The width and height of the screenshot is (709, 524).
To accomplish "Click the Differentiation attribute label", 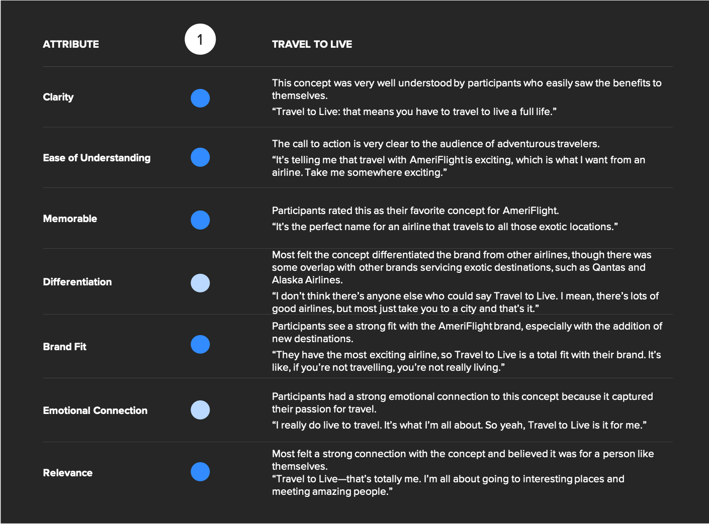I will pyautogui.click(x=77, y=282).
